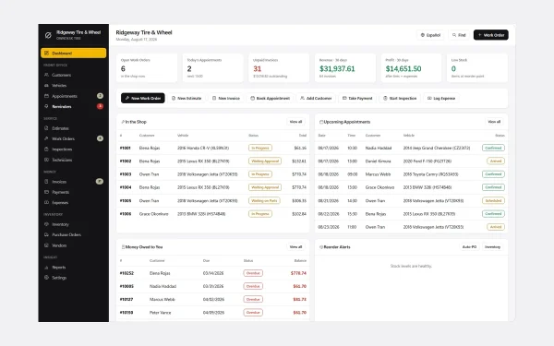554x346 pixels.
Task: Open work order #1002
Action: [x=212, y=161]
